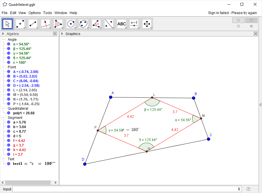
Task: Select the Circle with Center tool
Action: coord(71,24)
